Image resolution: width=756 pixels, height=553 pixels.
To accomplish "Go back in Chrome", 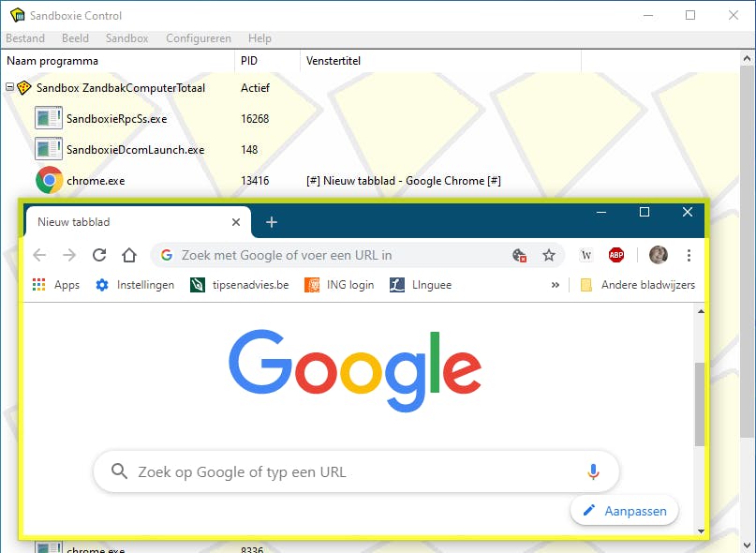I will pos(39,255).
